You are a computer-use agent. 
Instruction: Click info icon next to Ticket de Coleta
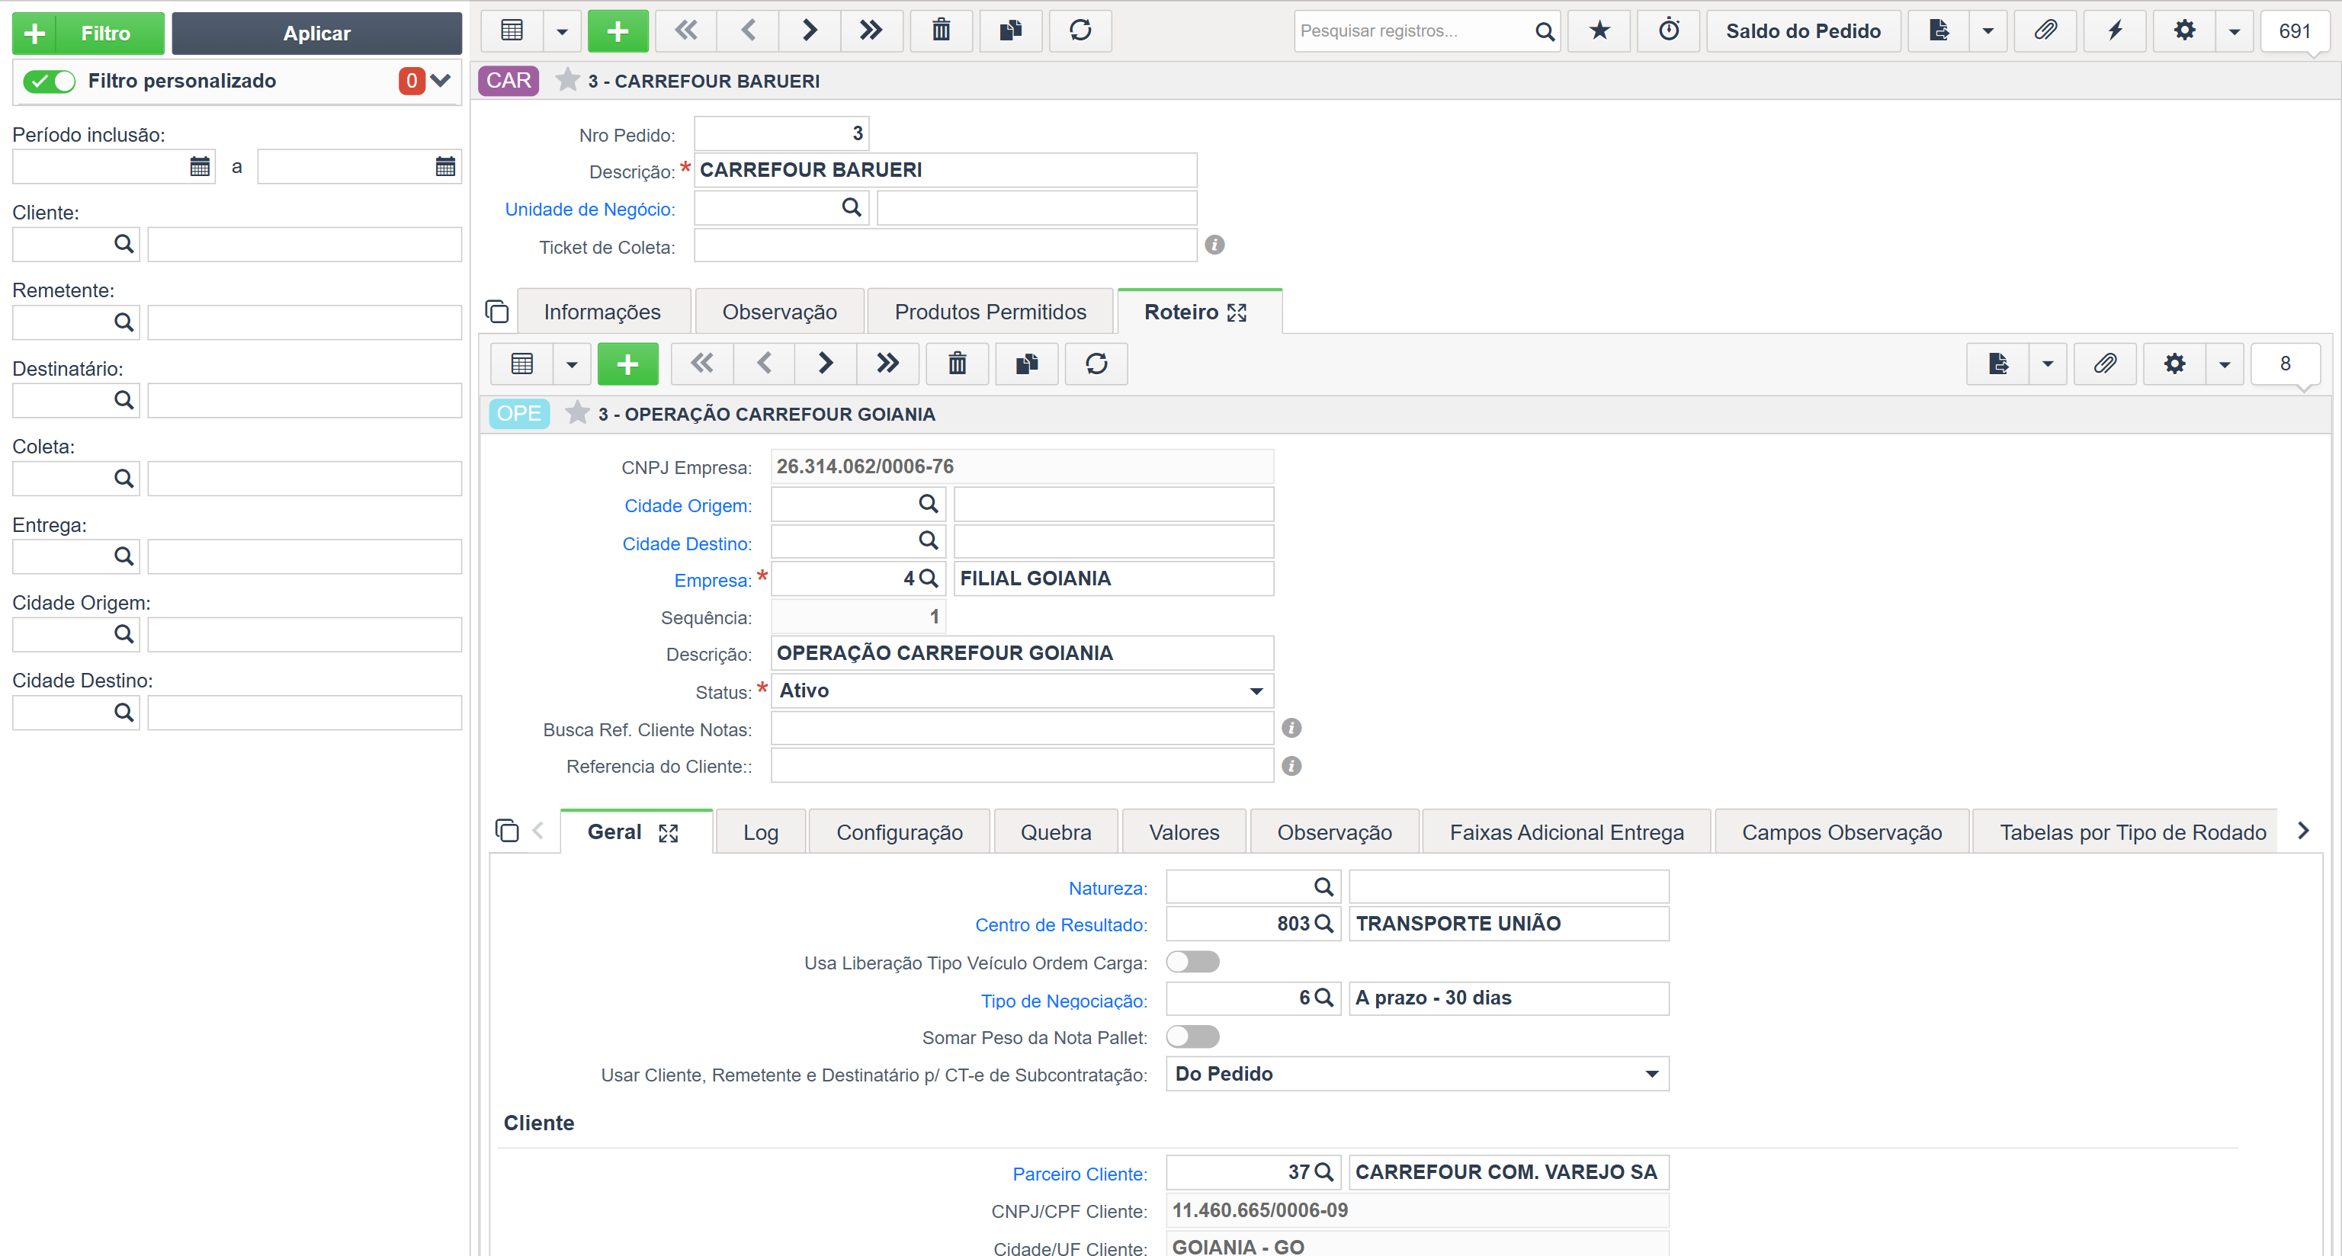coord(1214,245)
